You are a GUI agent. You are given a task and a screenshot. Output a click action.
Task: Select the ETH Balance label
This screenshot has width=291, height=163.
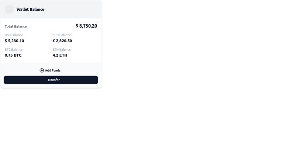pyautogui.click(x=62, y=49)
